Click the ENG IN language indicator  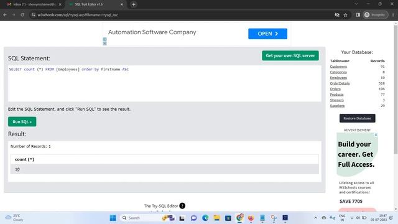342,218
